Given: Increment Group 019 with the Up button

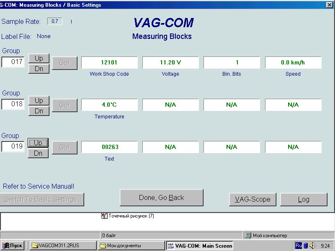Looking at the screenshot, I should pyautogui.click(x=38, y=143).
